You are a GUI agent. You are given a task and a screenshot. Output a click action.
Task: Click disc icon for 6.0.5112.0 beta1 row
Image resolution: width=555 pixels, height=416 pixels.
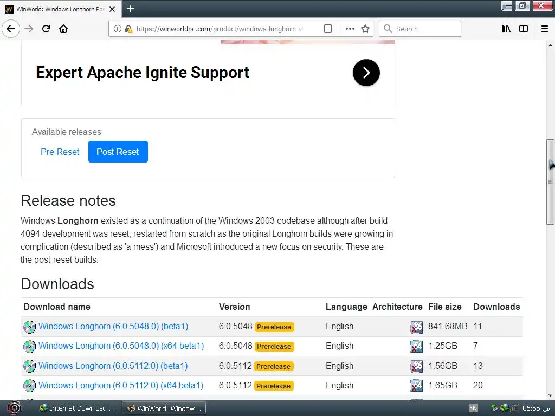[x=29, y=366]
